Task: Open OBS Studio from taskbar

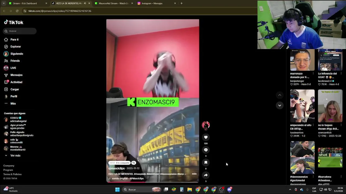Action: (x=221, y=190)
